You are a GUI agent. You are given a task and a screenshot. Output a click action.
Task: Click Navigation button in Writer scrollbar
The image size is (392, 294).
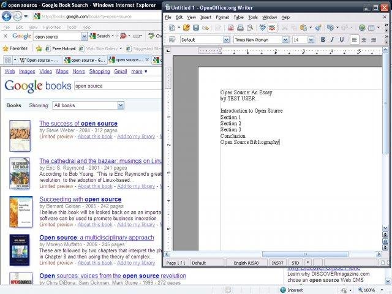click(385, 241)
